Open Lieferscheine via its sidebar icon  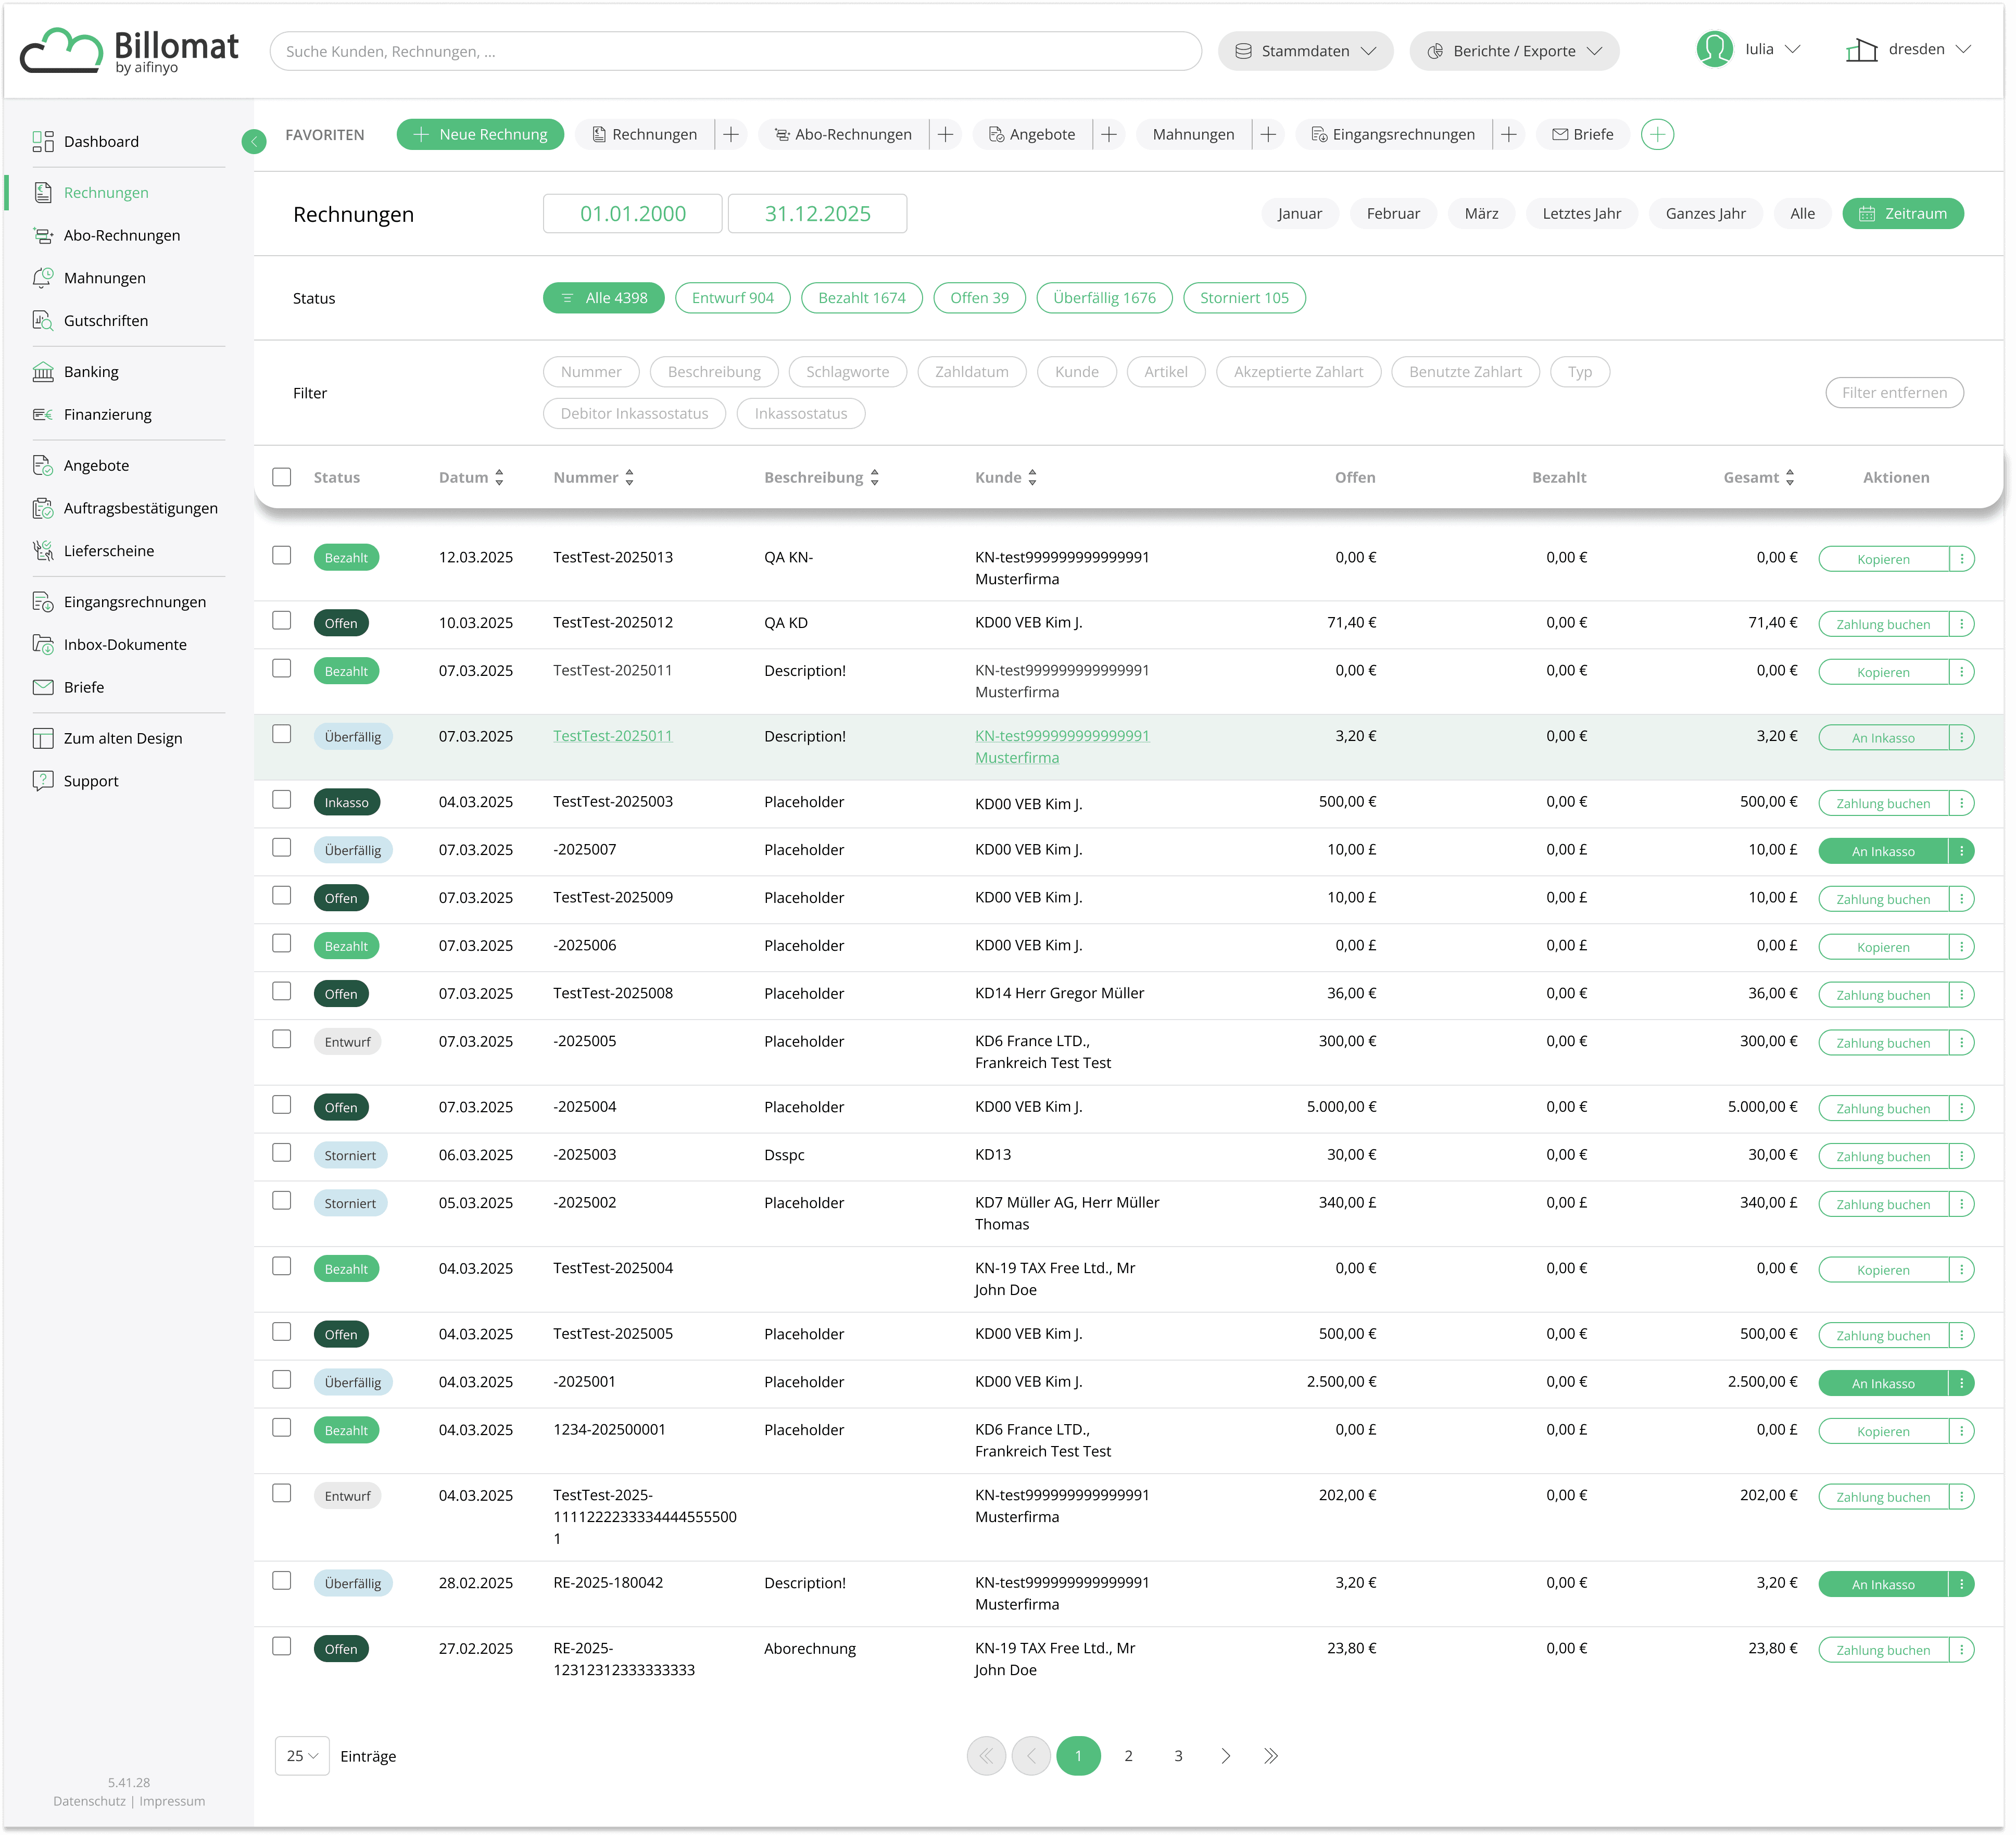pyautogui.click(x=43, y=551)
